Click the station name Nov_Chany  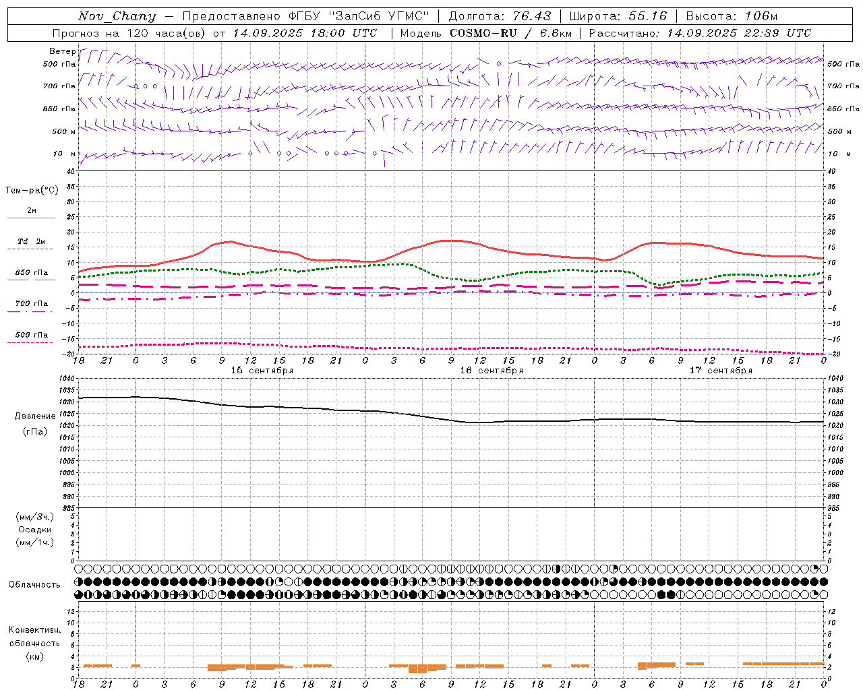click(x=117, y=16)
